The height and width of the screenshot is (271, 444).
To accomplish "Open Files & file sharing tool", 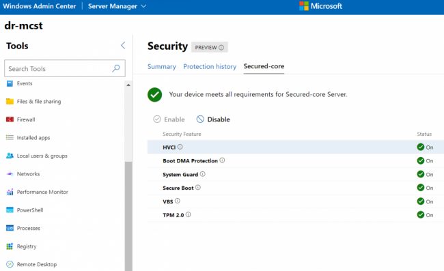I will point(39,101).
